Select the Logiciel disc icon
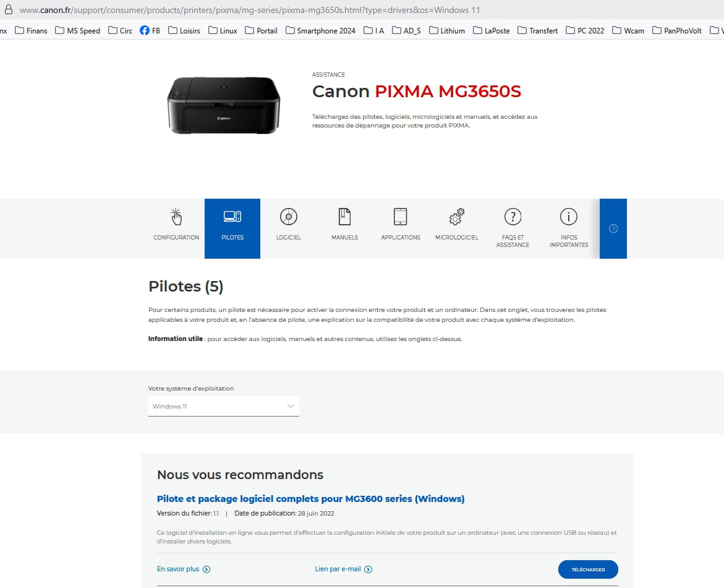 [x=289, y=217]
